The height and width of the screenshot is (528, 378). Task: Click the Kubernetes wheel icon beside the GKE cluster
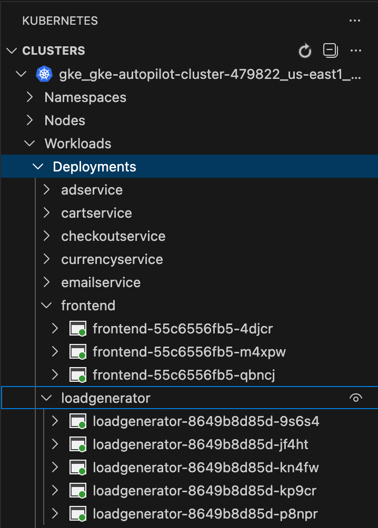pos(44,74)
